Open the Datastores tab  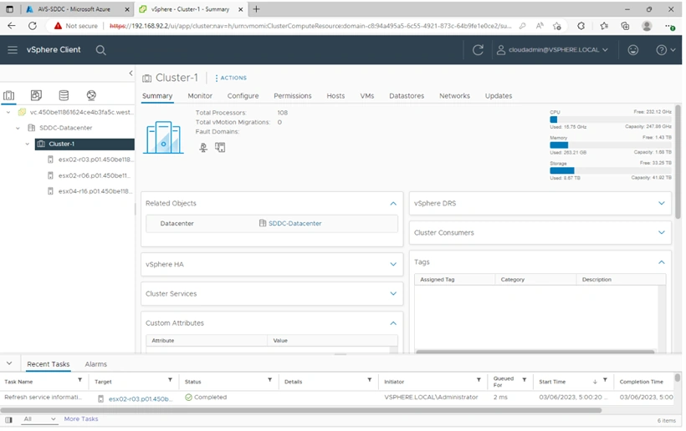pos(407,95)
